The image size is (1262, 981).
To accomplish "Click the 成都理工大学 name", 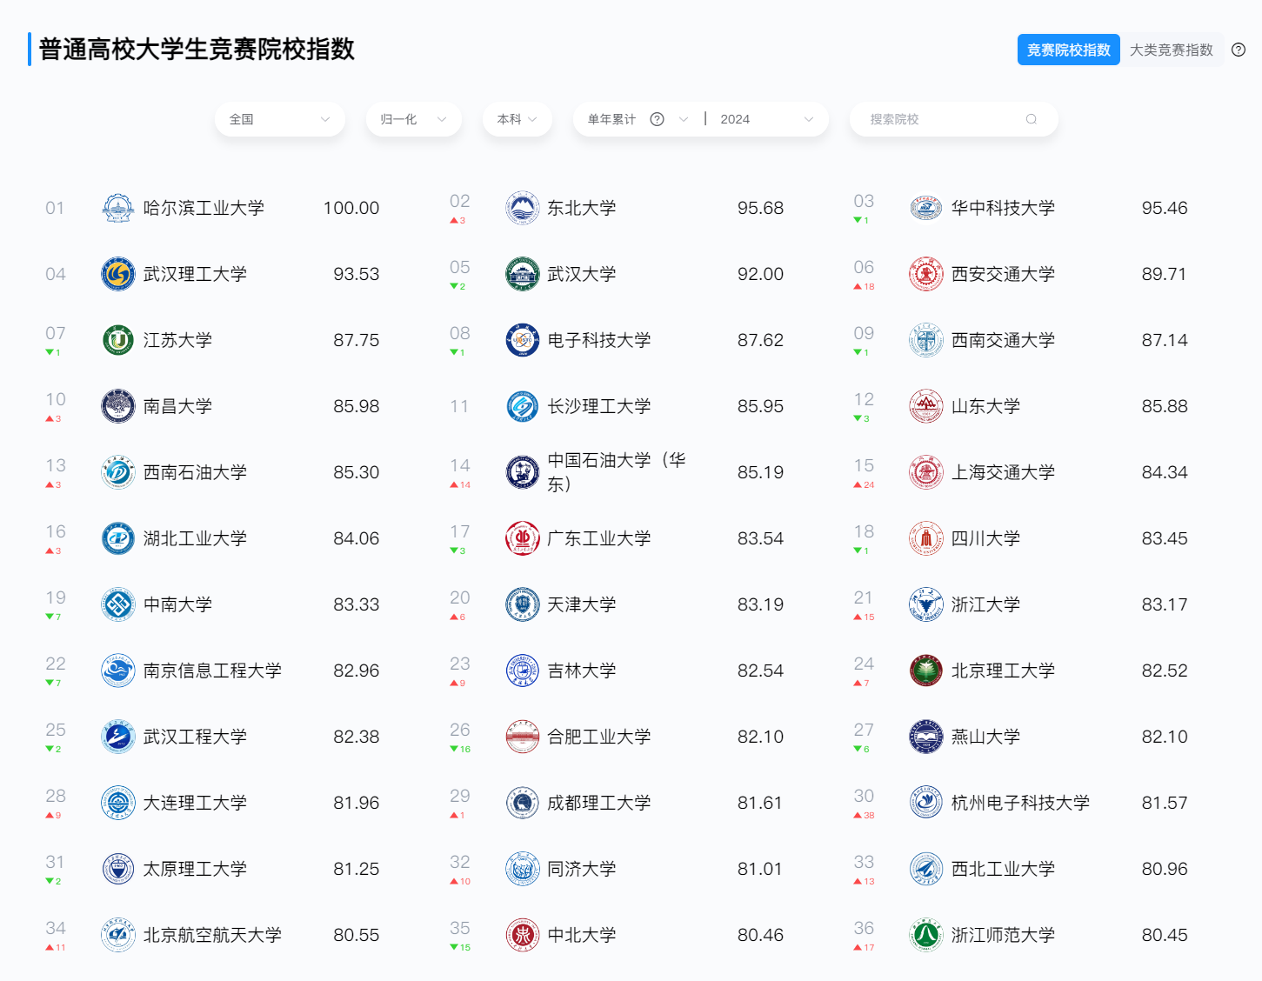I will point(599,803).
